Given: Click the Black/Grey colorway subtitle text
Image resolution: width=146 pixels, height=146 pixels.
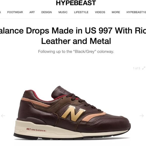Looking at the screenshot, I should [76, 52].
